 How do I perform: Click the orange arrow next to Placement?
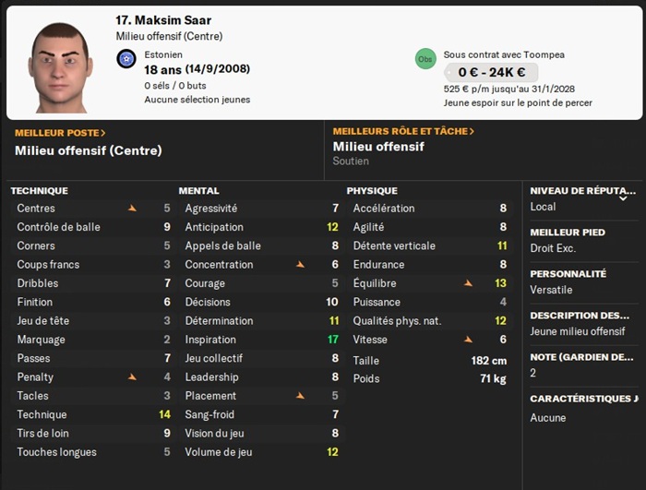pos(300,396)
